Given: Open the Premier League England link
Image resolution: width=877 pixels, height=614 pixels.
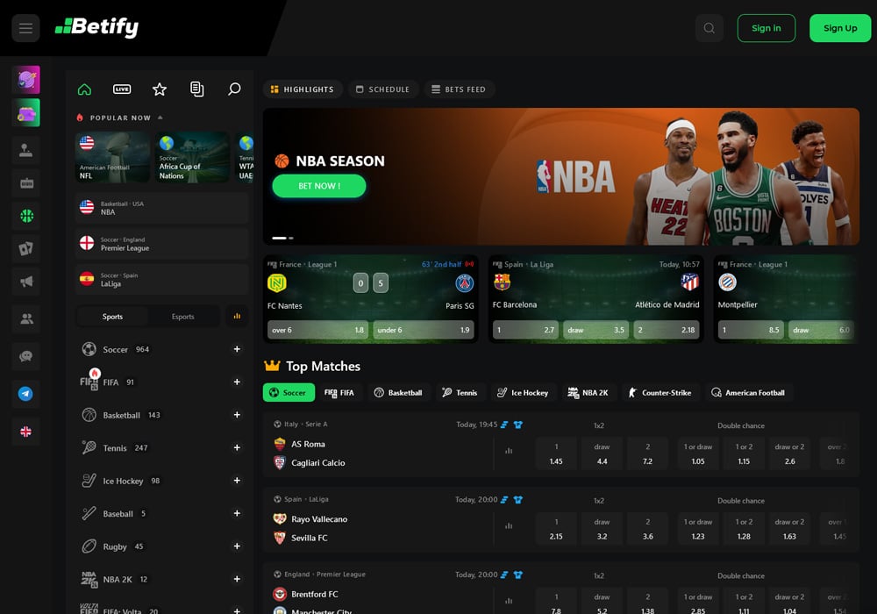Looking at the screenshot, I should [161, 244].
